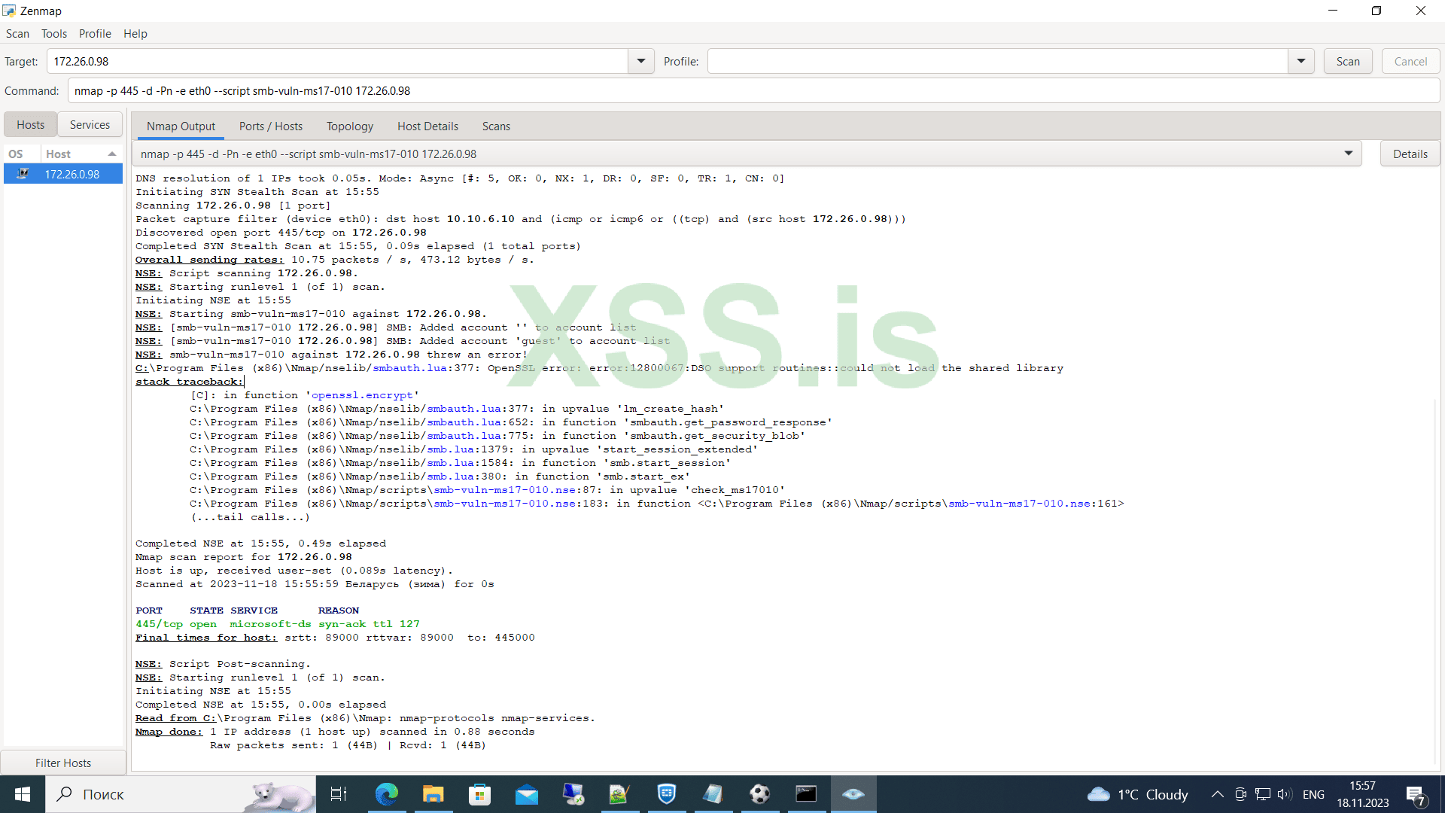Viewport: 1445px width, 813px height.
Task: Click the OS icon of host 172.26.0.98
Action: point(23,174)
